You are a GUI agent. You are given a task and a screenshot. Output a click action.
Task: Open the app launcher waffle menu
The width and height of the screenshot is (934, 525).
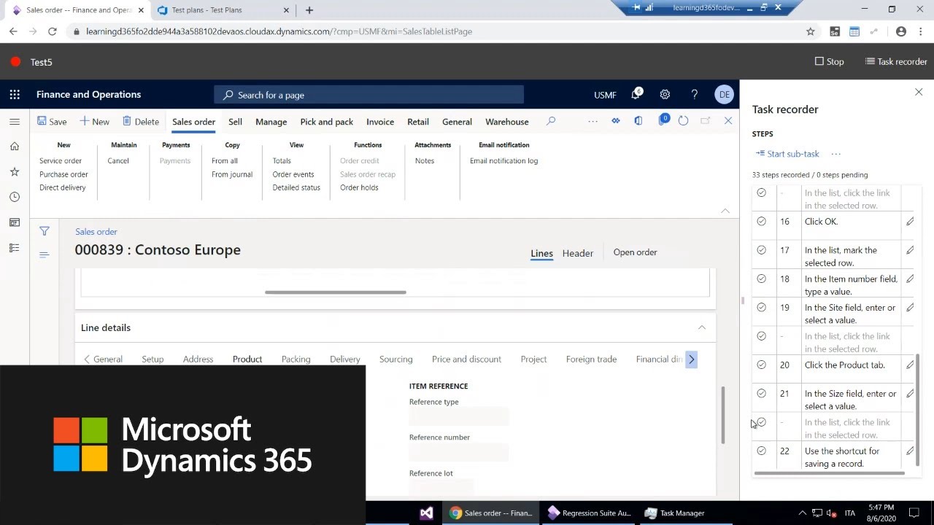[x=15, y=95]
